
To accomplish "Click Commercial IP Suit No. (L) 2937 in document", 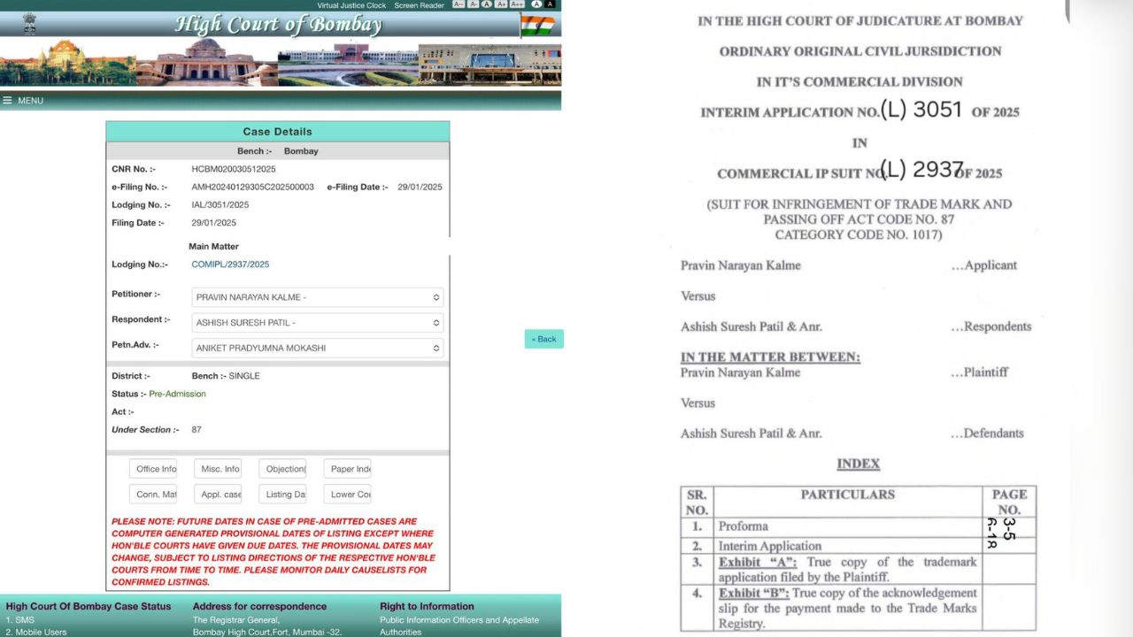I will (x=859, y=172).
